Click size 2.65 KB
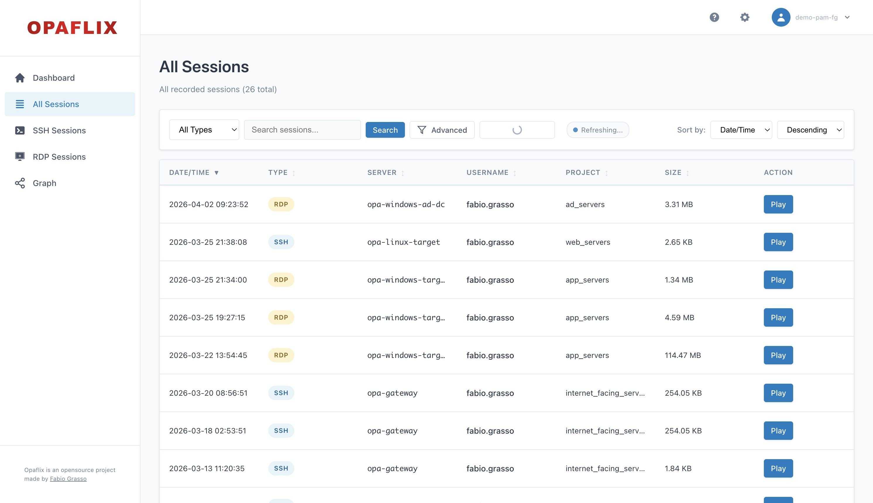 678,242
